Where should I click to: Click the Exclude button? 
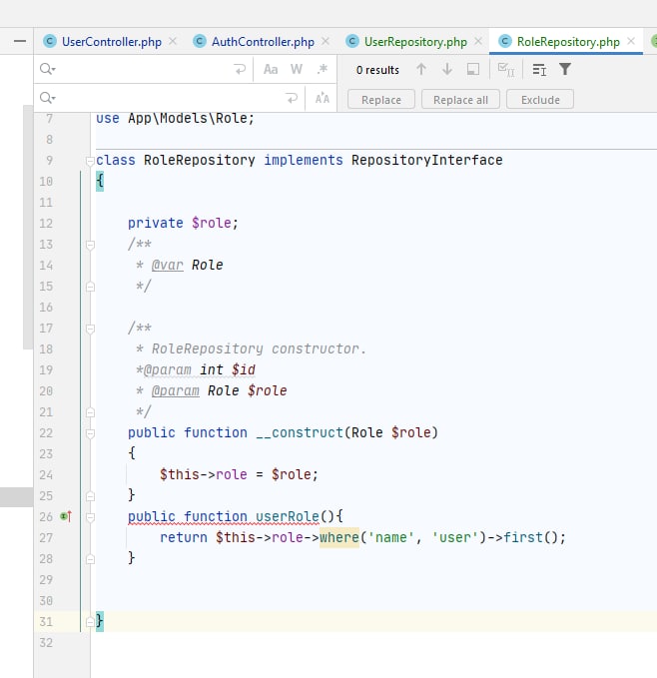pos(540,100)
